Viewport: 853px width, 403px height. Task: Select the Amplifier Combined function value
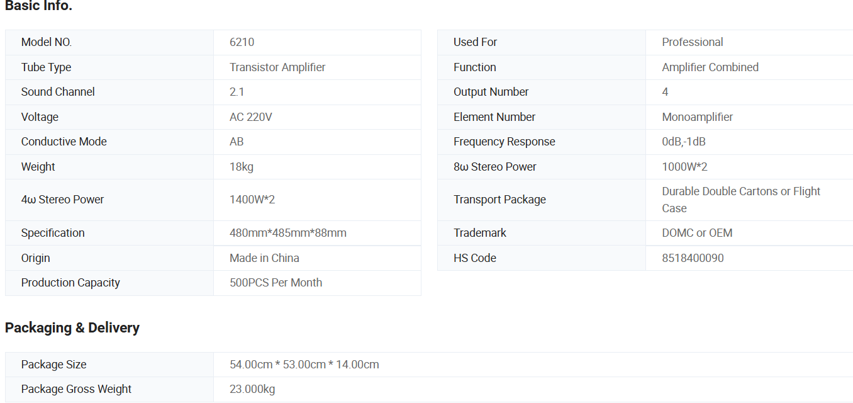click(x=710, y=67)
